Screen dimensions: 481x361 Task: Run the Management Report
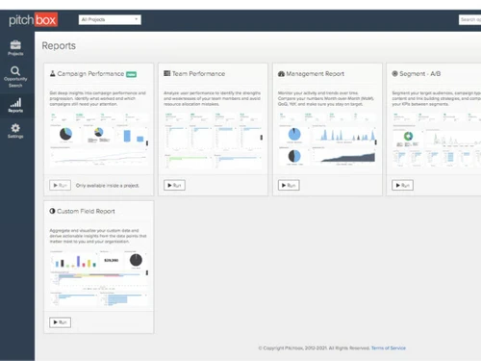[x=289, y=185]
